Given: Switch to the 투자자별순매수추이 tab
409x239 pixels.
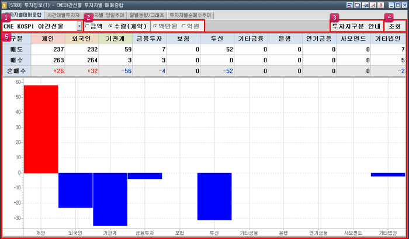Looking at the screenshot, I should [x=190, y=15].
